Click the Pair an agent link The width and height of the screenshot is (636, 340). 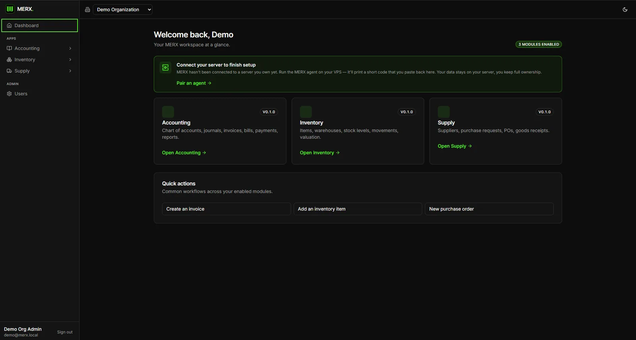coord(194,83)
